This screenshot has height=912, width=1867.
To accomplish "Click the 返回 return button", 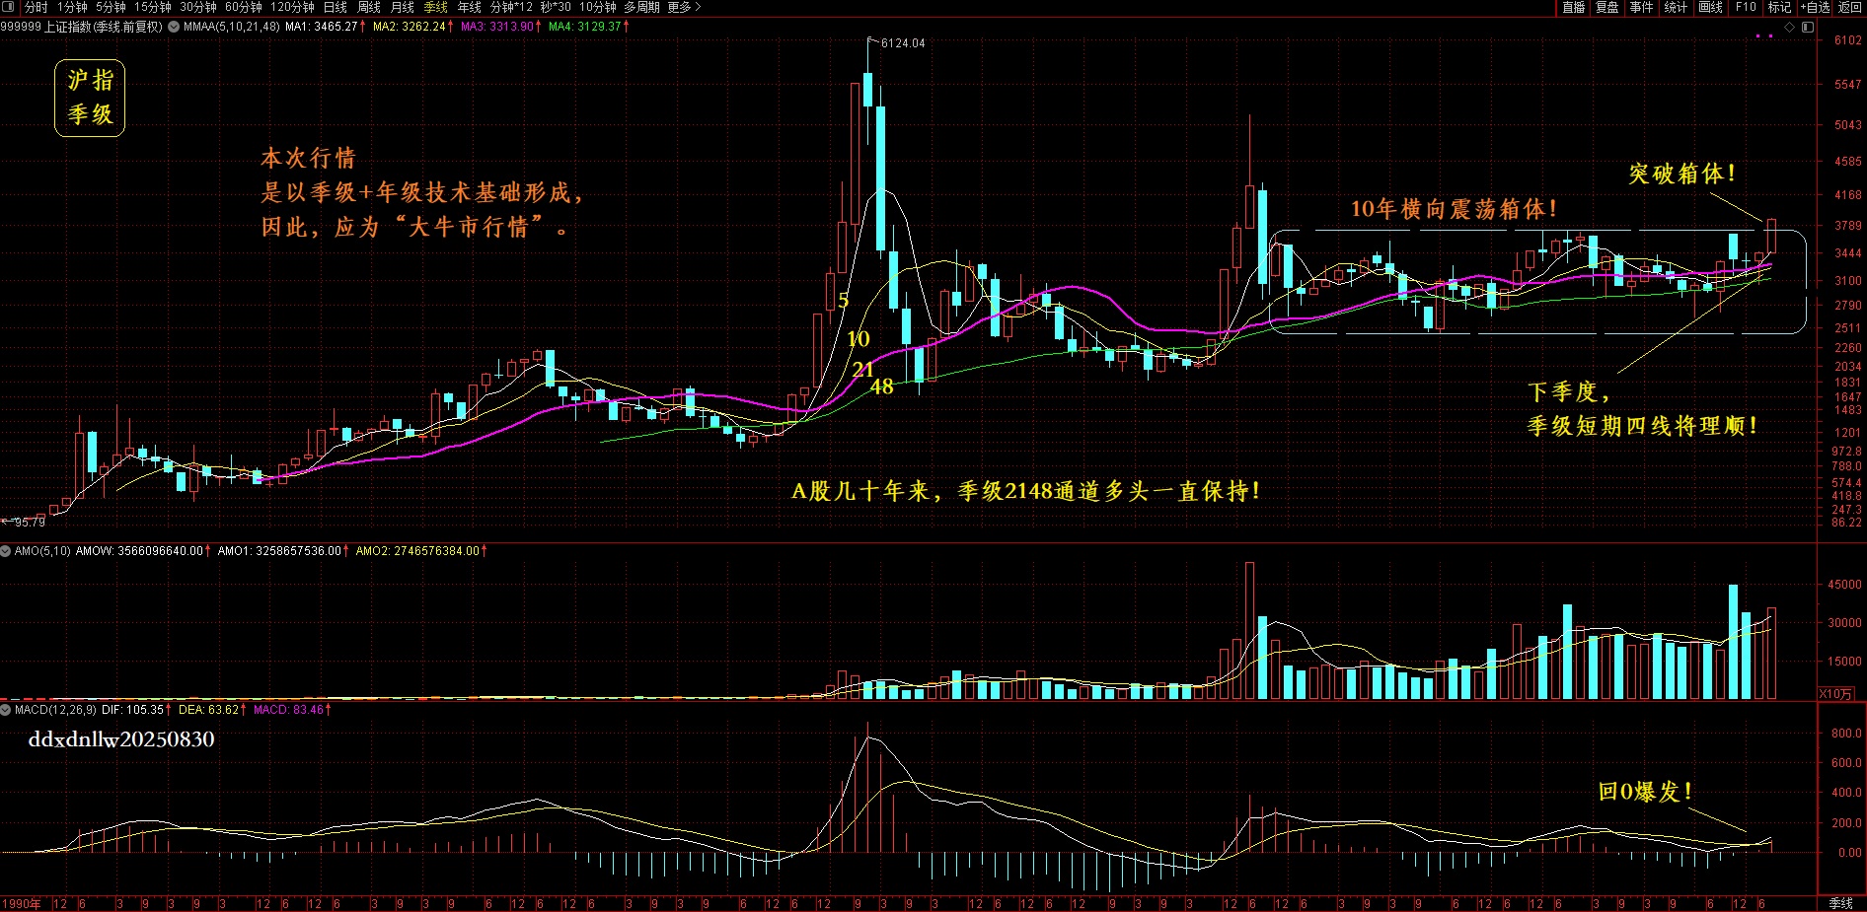I will (1851, 8).
